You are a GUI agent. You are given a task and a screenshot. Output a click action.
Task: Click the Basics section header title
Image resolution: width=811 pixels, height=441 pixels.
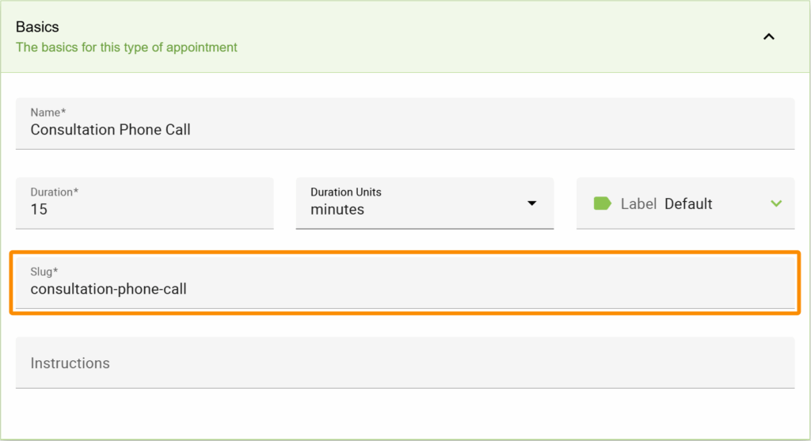click(x=37, y=27)
